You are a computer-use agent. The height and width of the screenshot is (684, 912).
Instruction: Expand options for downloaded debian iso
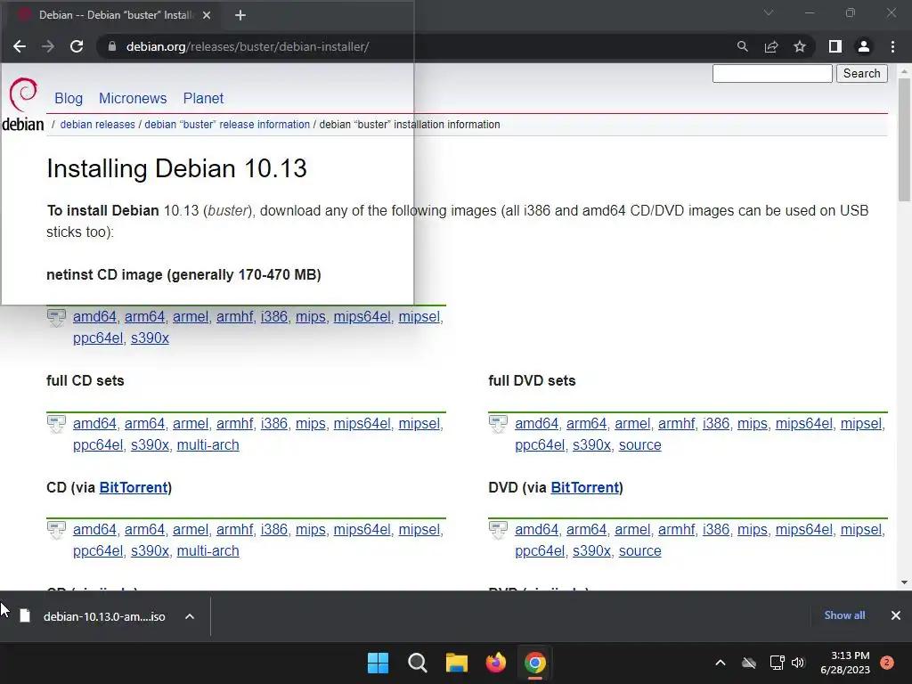click(190, 616)
